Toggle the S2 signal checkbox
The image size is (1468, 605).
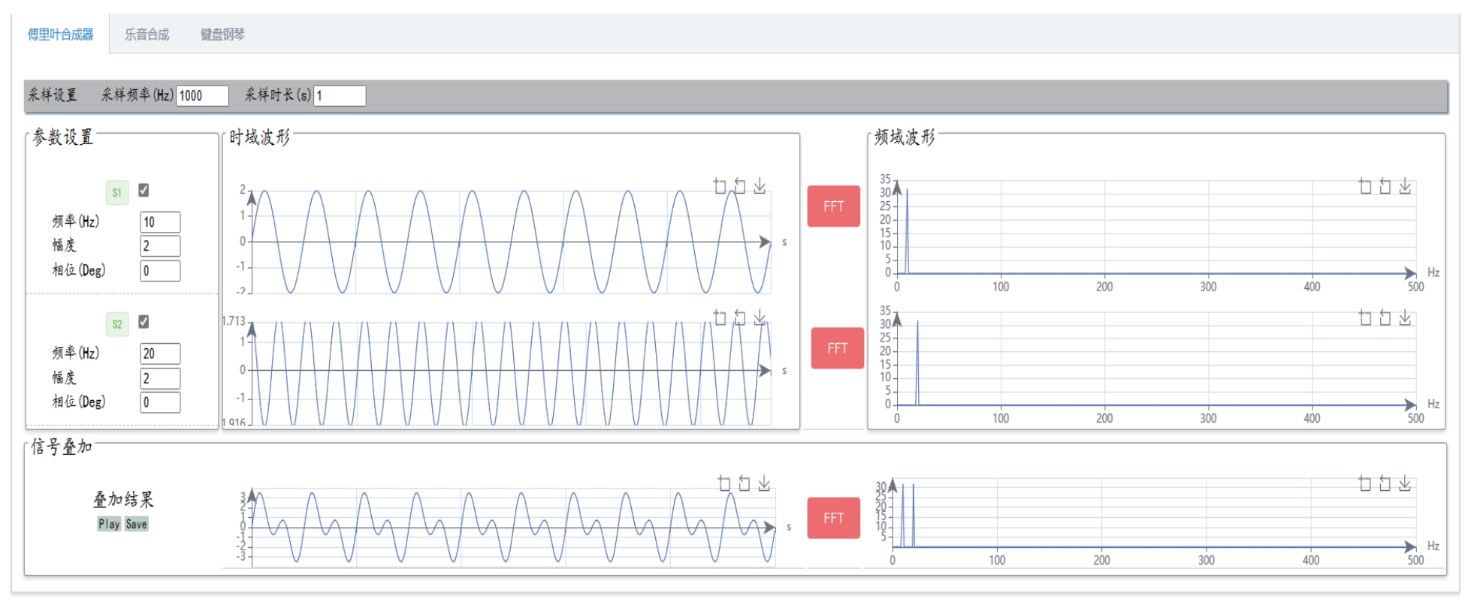143,322
